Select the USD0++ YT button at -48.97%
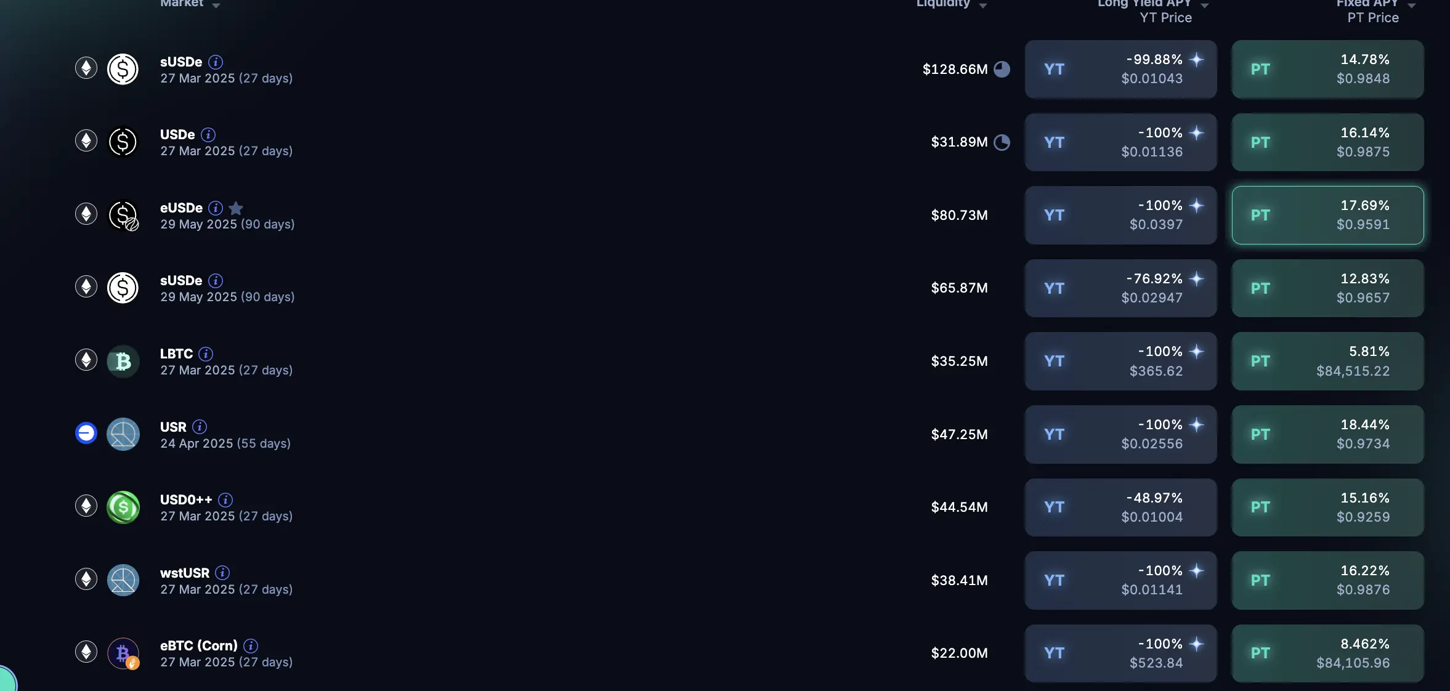 (x=1120, y=507)
